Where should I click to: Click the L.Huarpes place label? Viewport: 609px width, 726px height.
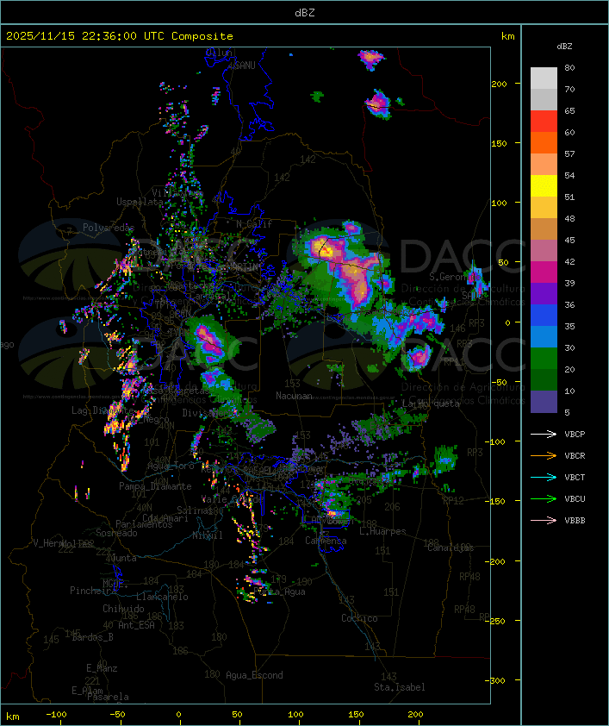(x=382, y=531)
